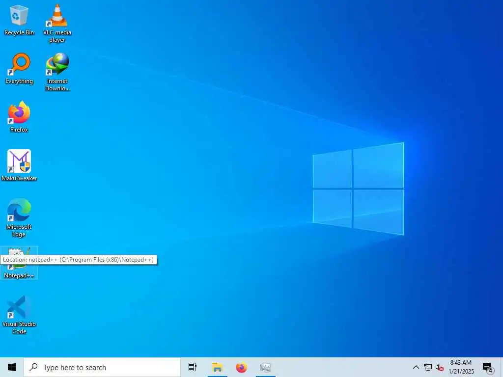Screen dimensions: 503x377
Task: Open the muted volume tray icon
Action: (x=440, y=367)
